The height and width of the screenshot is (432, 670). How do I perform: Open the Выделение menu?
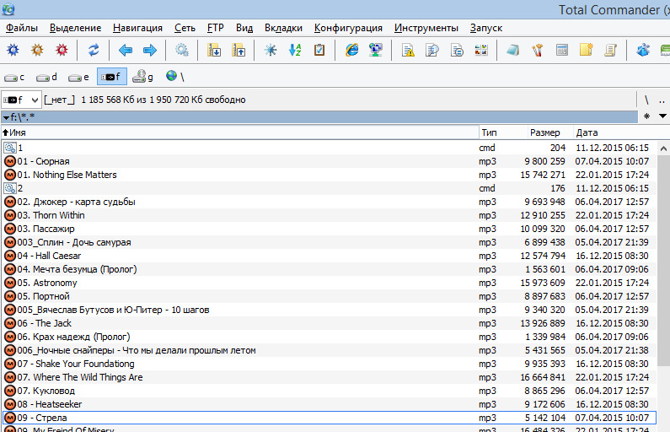(x=75, y=28)
